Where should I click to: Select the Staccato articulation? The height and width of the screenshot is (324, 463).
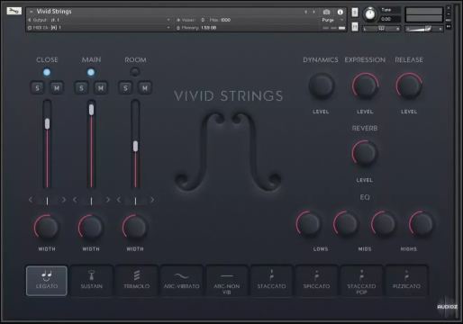(x=271, y=281)
